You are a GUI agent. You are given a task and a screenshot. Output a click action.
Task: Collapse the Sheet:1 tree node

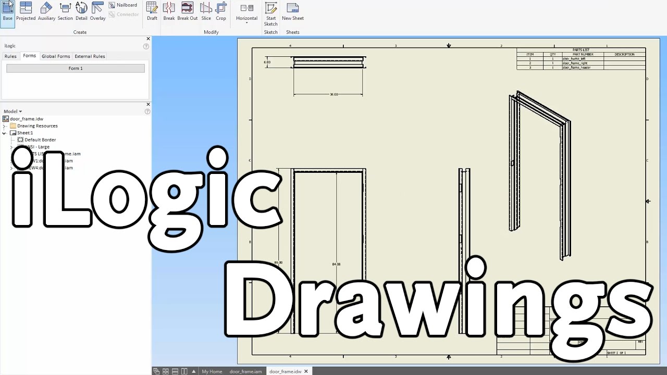click(5, 133)
